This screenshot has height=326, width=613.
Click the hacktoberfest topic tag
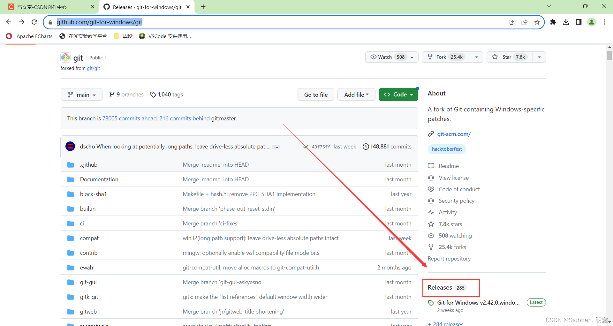(447, 149)
